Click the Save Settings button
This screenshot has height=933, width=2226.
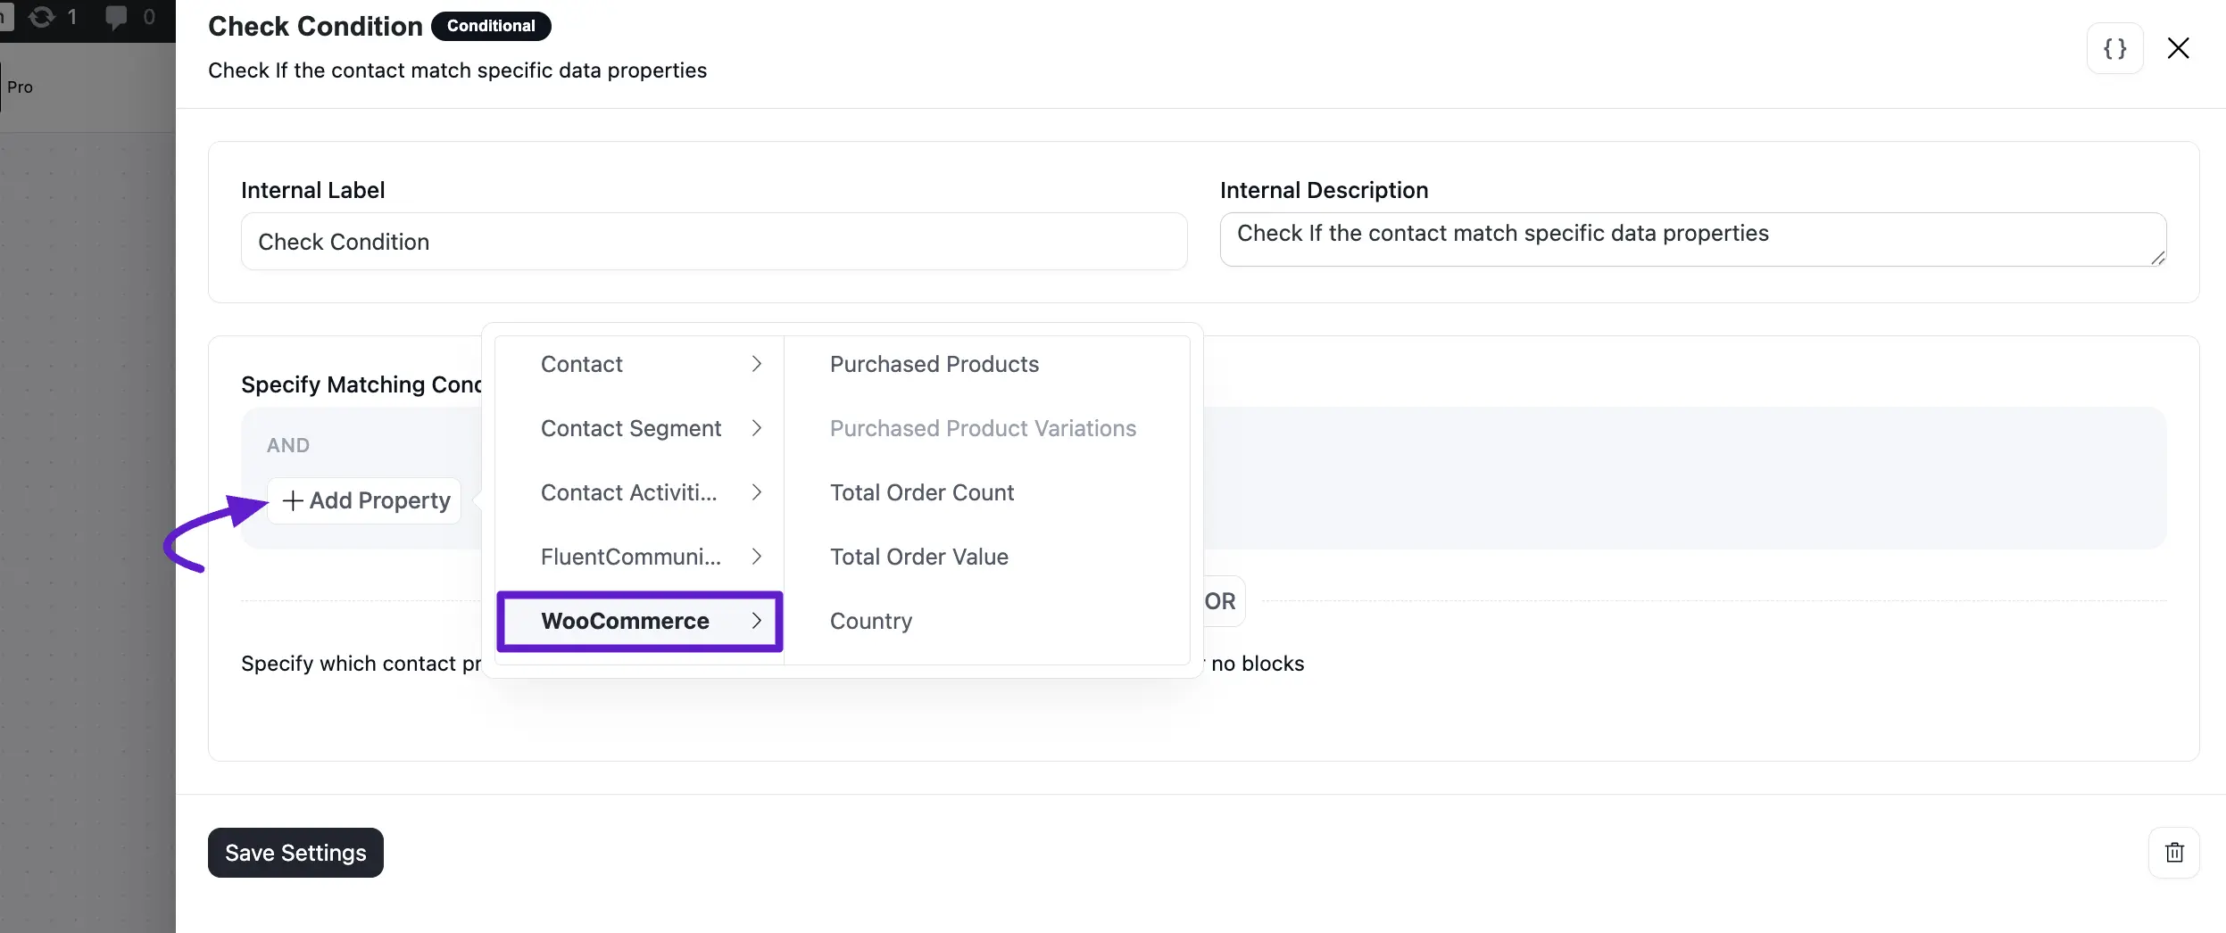(x=295, y=853)
